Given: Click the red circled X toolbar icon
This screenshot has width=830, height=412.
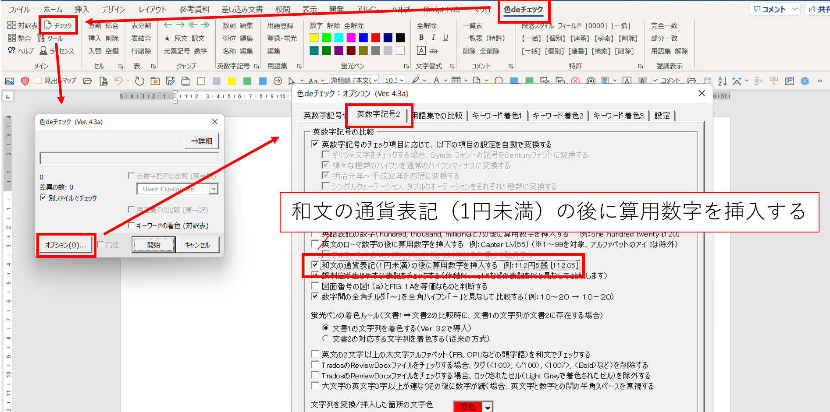Looking at the screenshot, I should [x=575, y=81].
